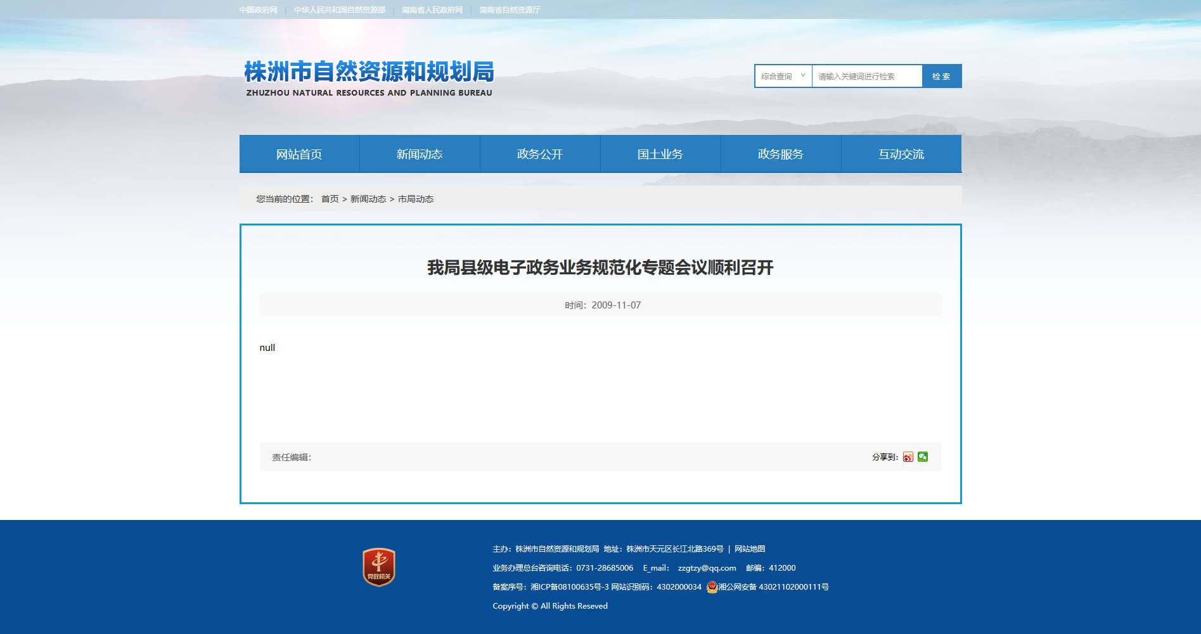This screenshot has width=1201, height=634.
Task: Go to 网站首页 in navigation bar
Action: 299,154
